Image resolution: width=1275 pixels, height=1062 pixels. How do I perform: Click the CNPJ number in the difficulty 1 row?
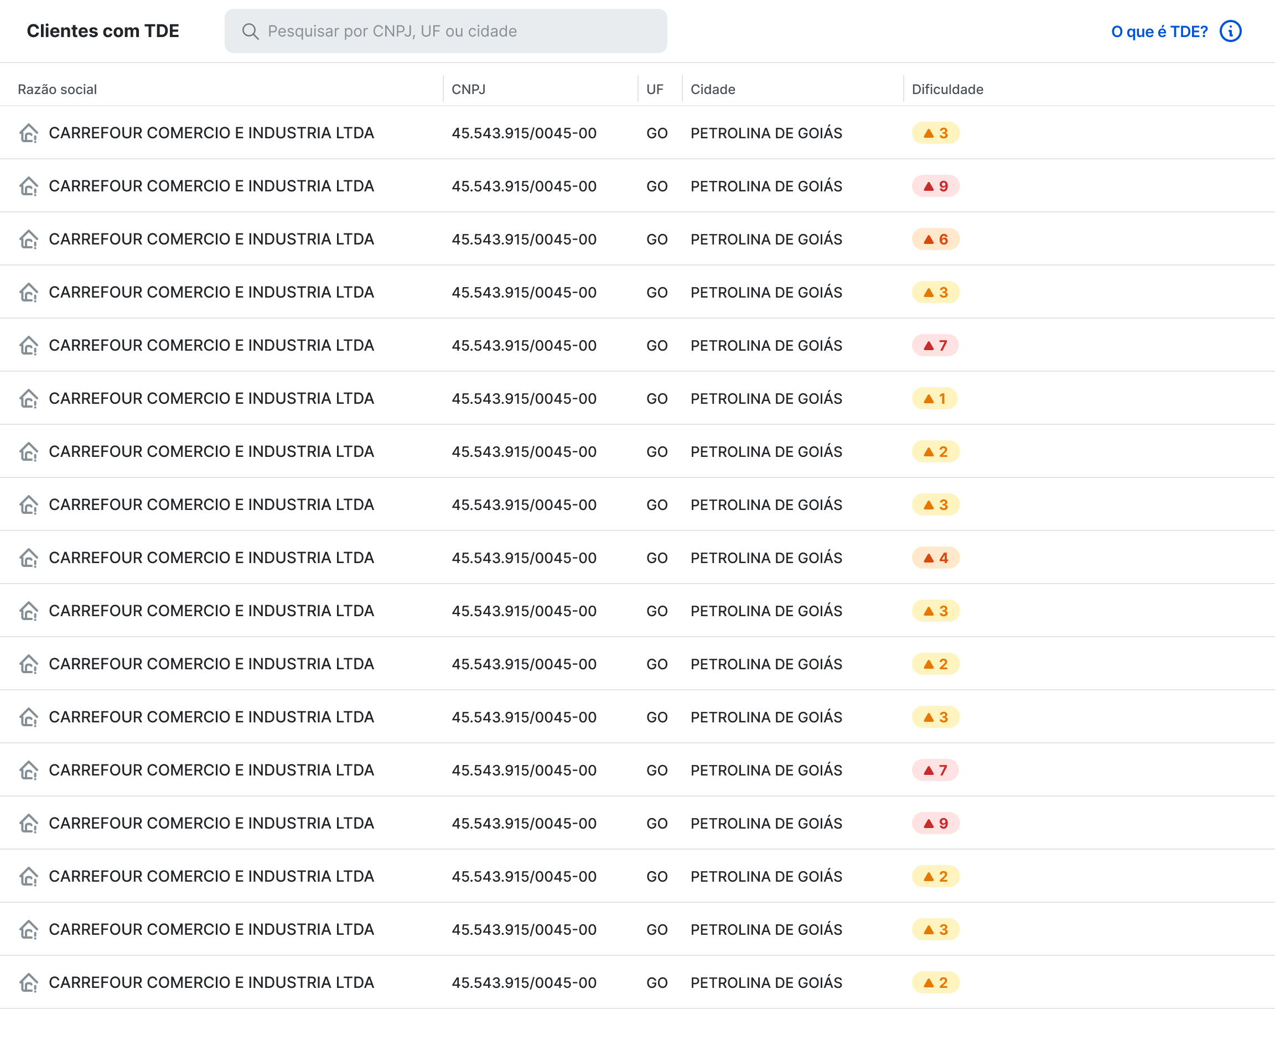[524, 399]
